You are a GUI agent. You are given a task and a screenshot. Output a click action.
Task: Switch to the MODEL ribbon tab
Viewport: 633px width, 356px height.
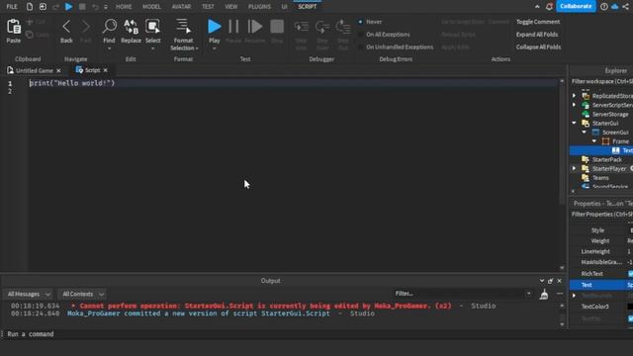tap(151, 7)
